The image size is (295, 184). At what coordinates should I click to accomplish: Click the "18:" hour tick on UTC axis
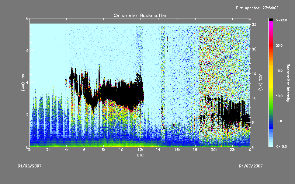[x=195, y=150]
